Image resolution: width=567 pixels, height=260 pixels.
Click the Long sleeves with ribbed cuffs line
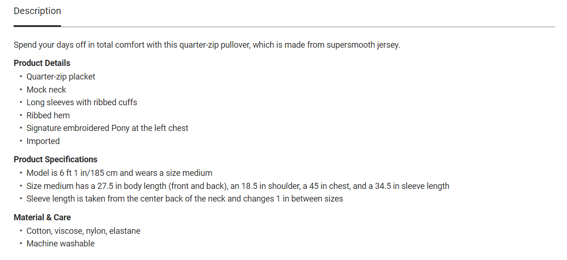click(82, 102)
